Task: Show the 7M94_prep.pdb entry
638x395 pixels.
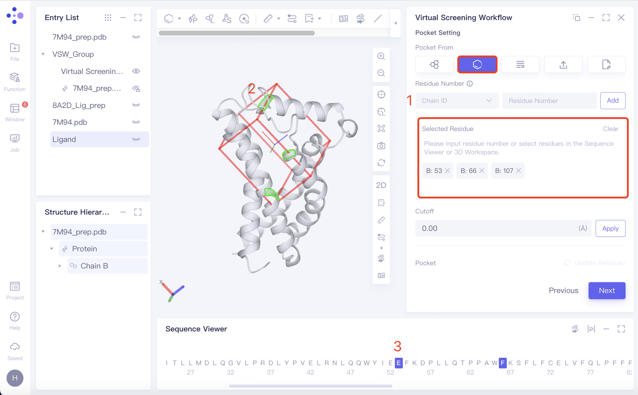Action: 136,37
